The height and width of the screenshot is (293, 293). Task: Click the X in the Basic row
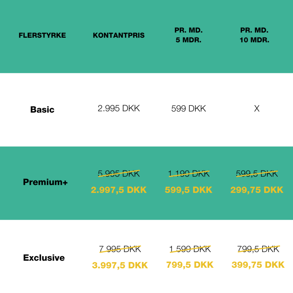click(257, 108)
